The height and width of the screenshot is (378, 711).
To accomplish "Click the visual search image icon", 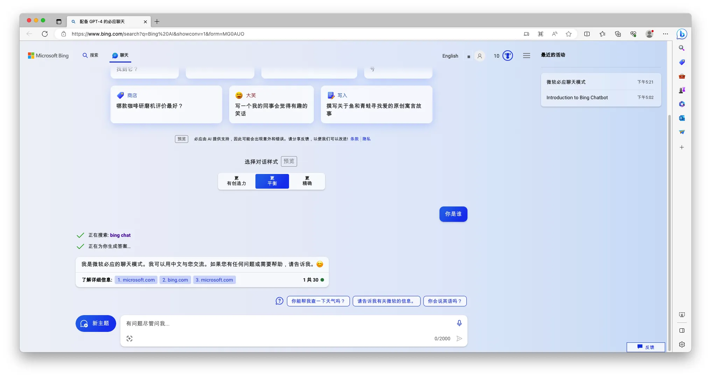I will [x=129, y=339].
